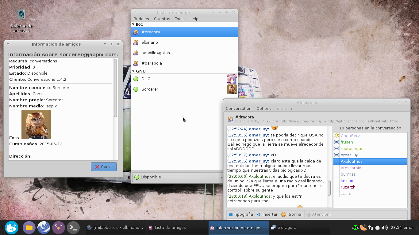
Task: Click the voice icon next to omar_uy
Action: tap(336, 155)
